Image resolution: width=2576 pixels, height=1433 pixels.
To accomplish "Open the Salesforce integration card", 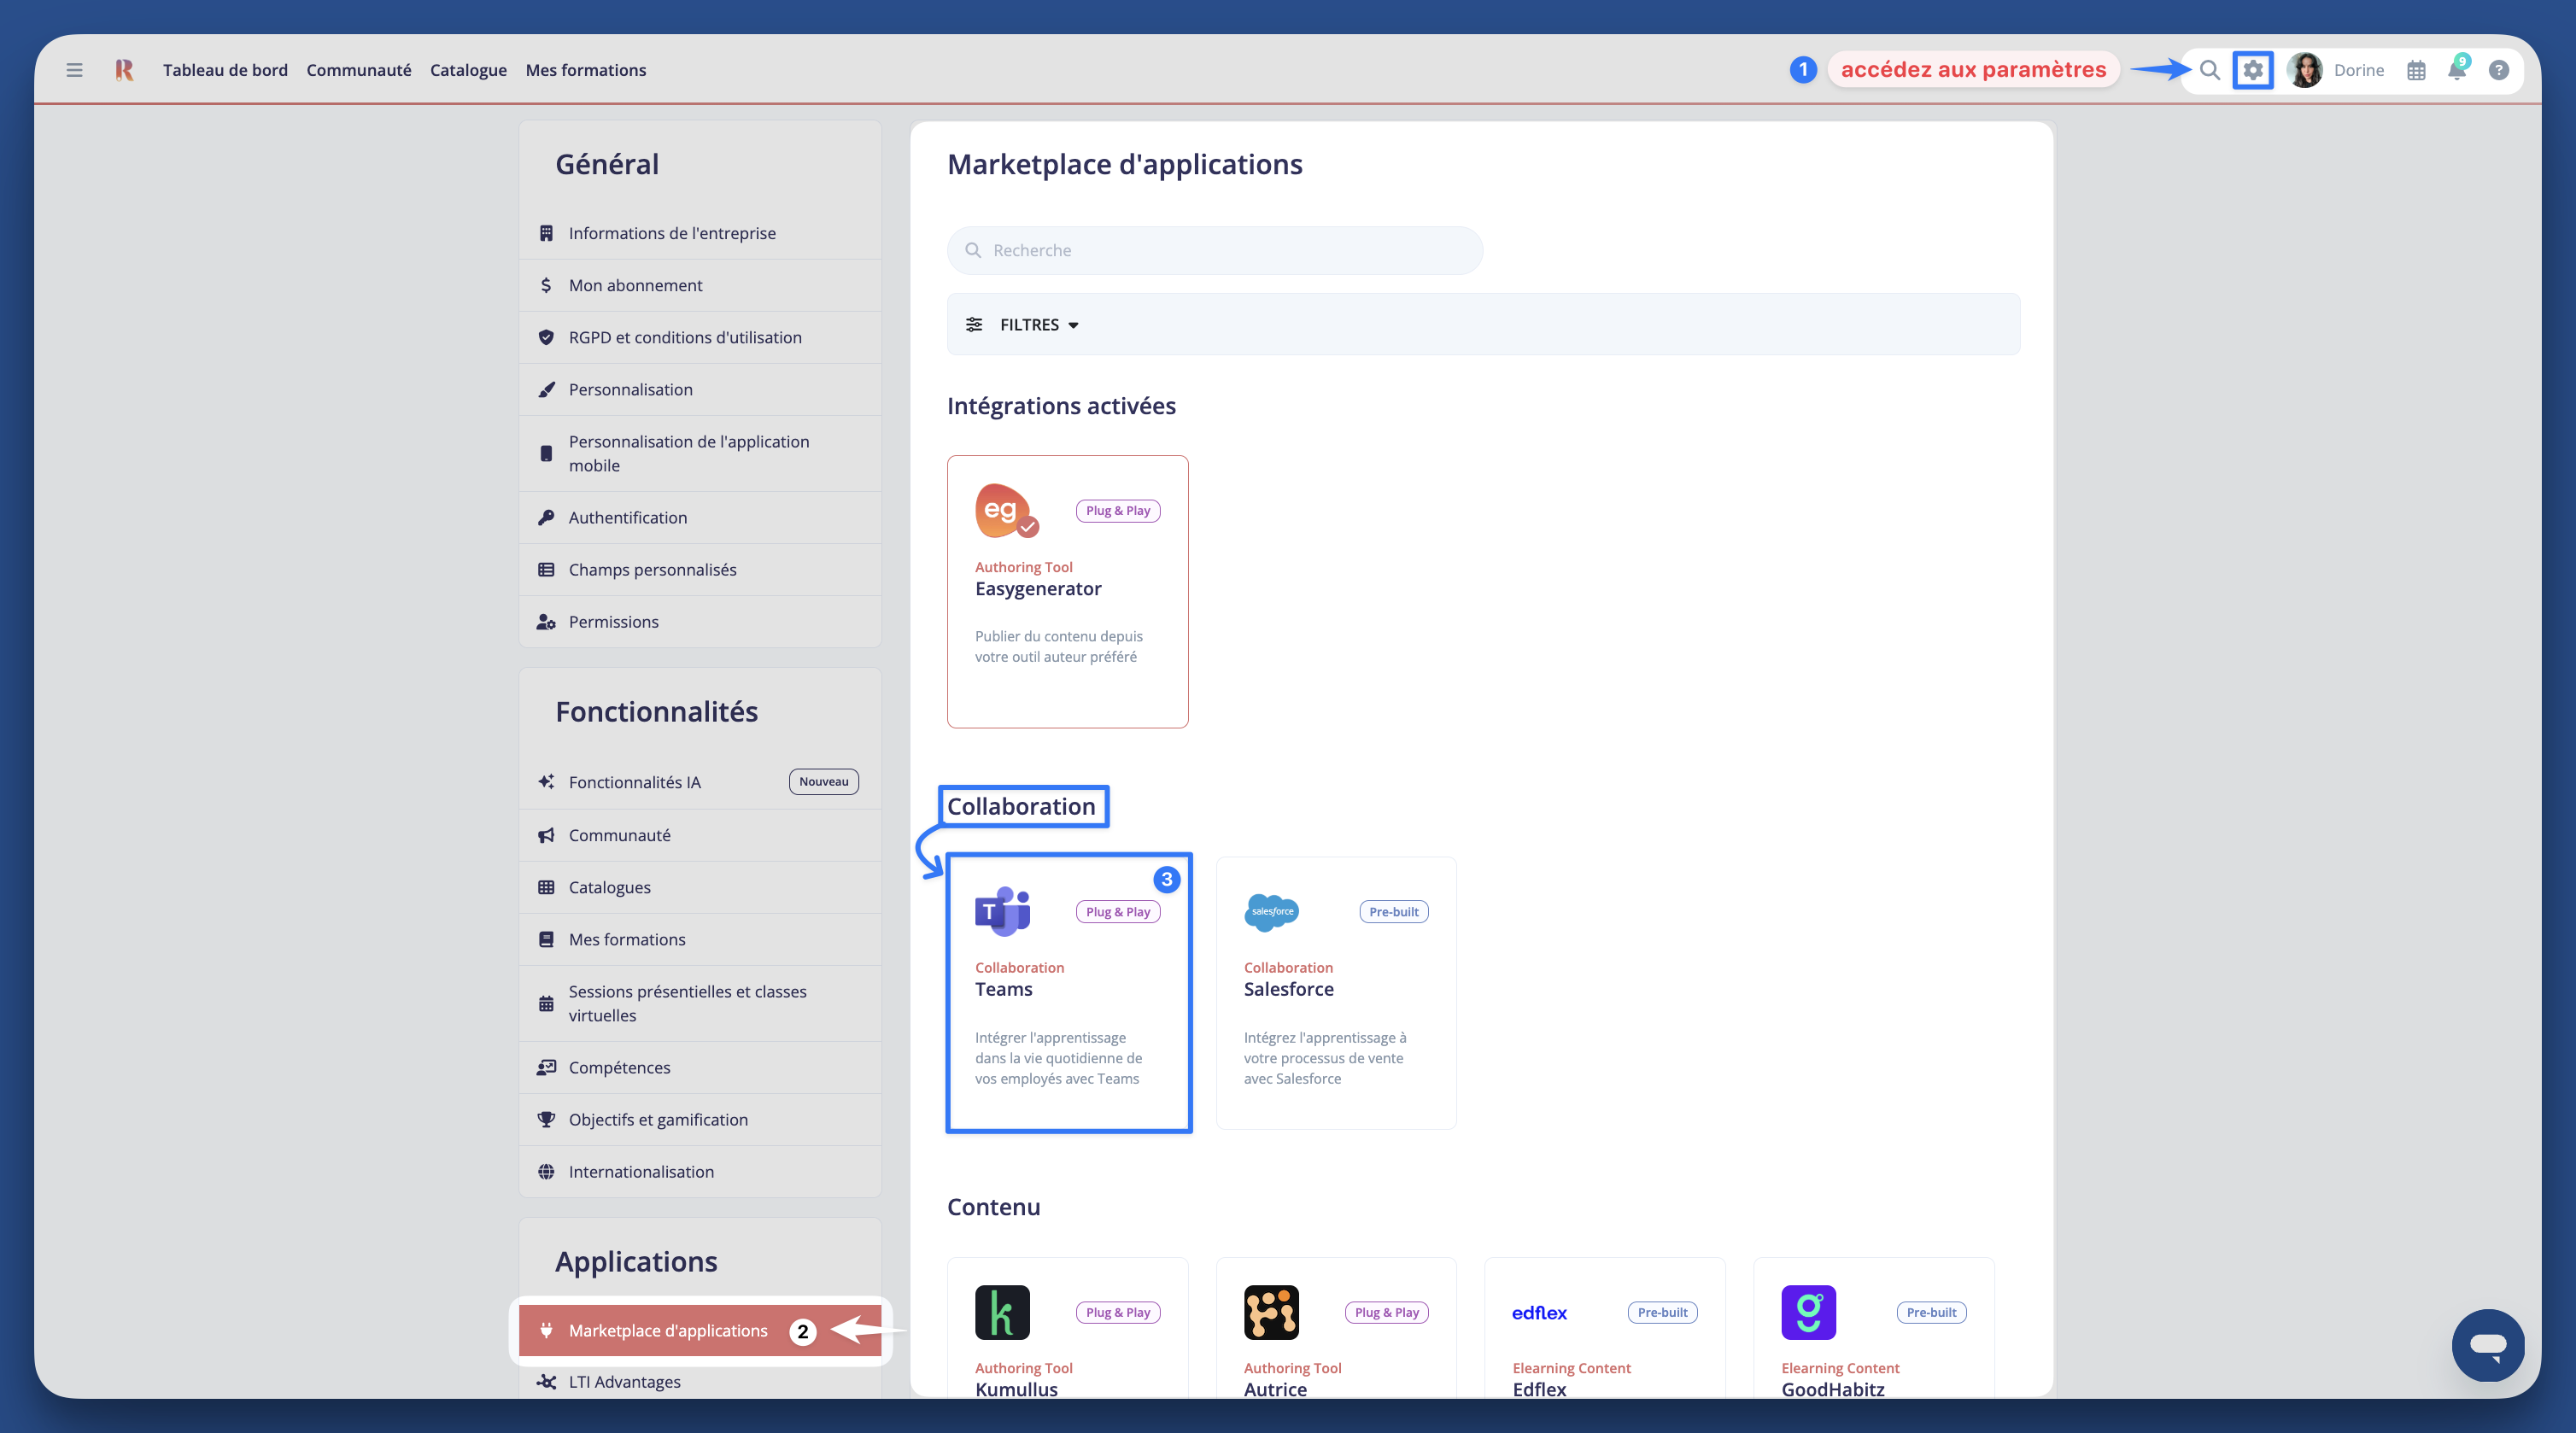I will [1336, 992].
